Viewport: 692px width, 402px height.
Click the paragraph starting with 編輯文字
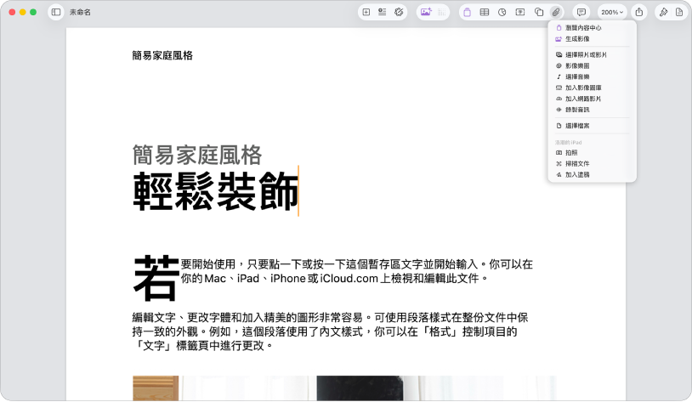[330, 331]
